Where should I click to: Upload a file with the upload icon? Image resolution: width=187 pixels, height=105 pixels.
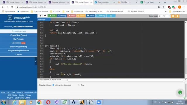[45, 15]
